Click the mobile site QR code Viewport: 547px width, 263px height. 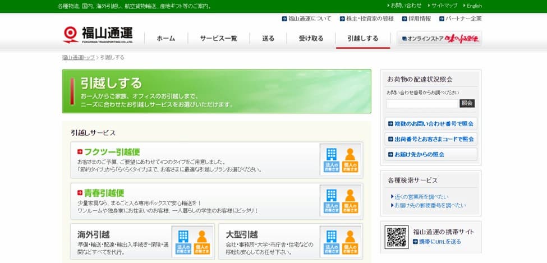[x=396, y=237]
